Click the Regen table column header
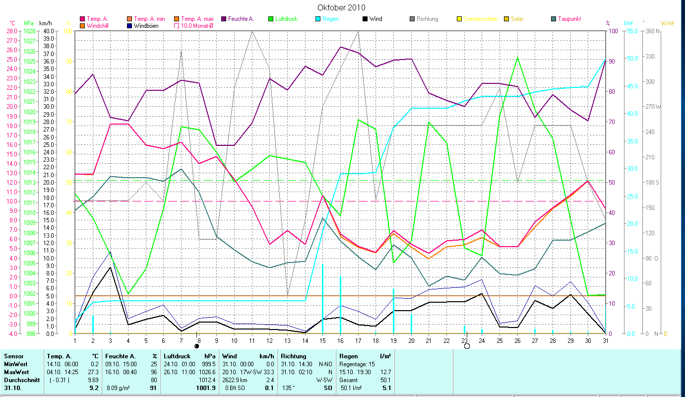 [x=349, y=356]
